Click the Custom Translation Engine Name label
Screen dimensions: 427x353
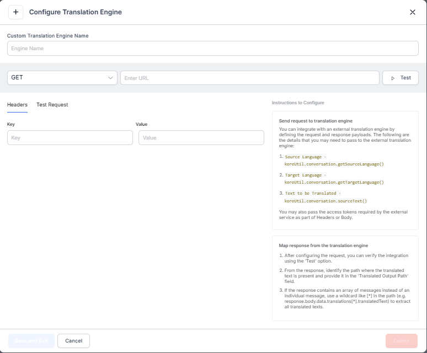(x=48, y=36)
